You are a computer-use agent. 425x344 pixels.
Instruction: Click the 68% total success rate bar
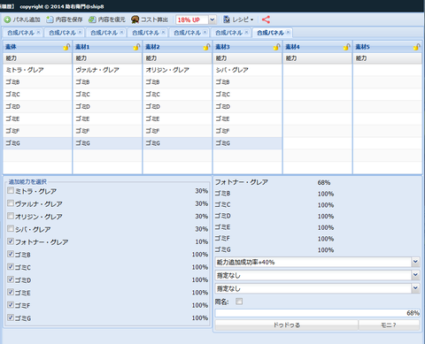(317, 313)
